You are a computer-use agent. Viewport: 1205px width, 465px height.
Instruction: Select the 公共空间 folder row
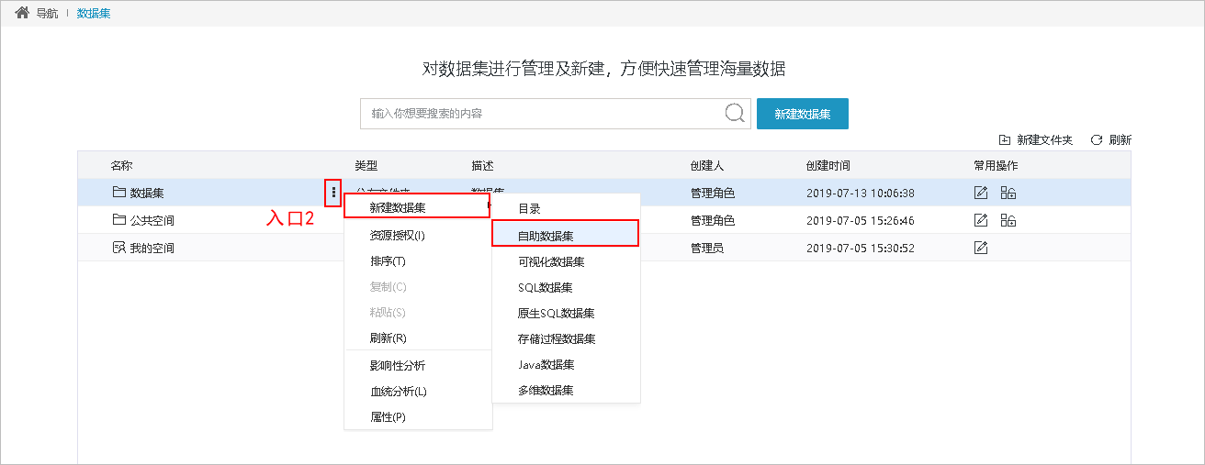coord(604,220)
